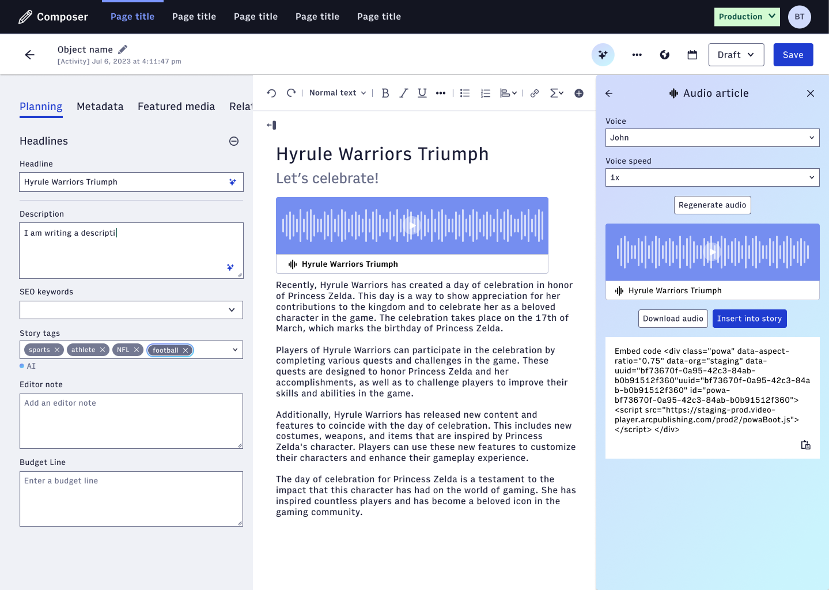Collapse the Headlines section
The image size is (829, 590).
point(234,141)
